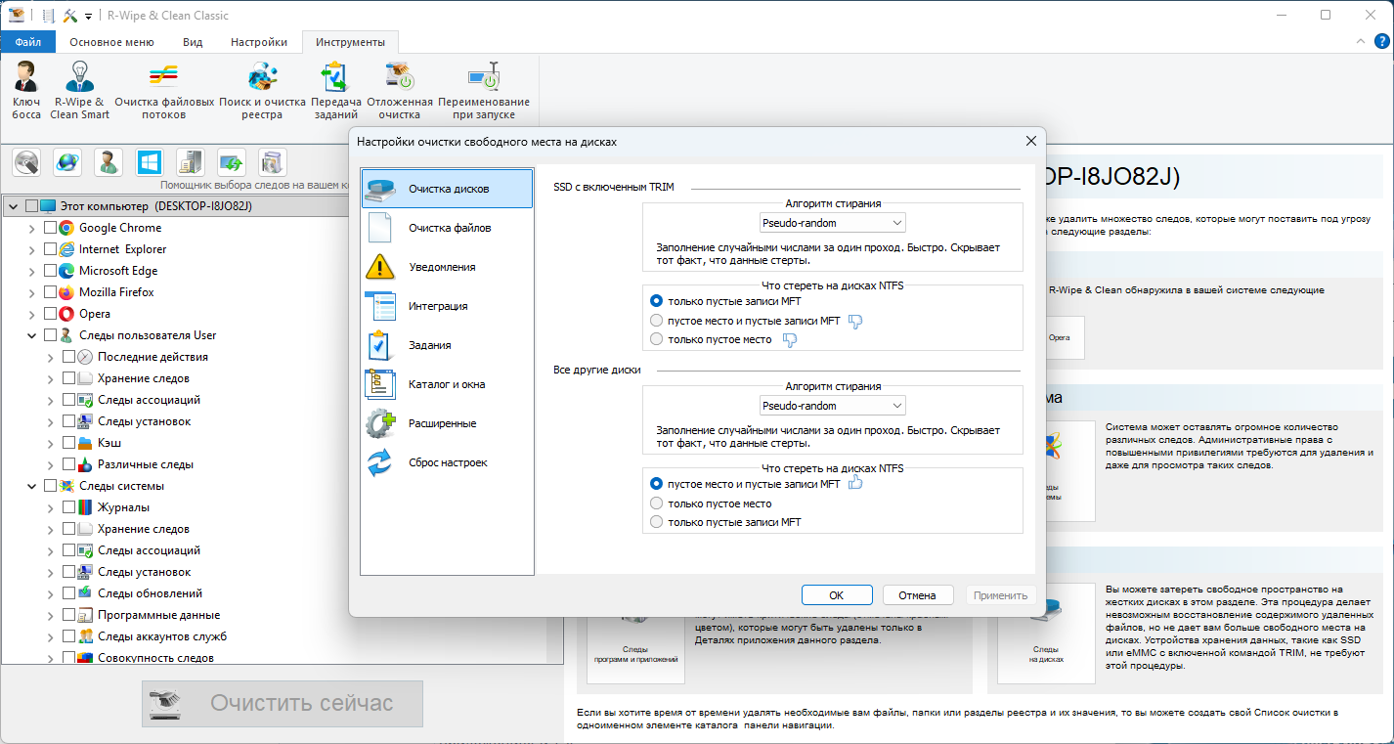This screenshot has width=1394, height=744.
Task: Select Уведомления in the settings sidebar
Action: click(442, 267)
